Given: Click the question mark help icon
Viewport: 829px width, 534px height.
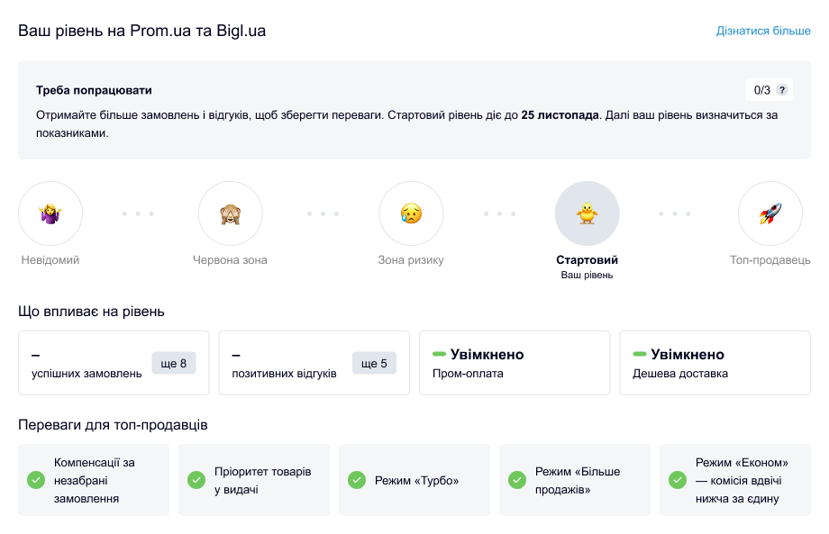Looking at the screenshot, I should coord(782,90).
